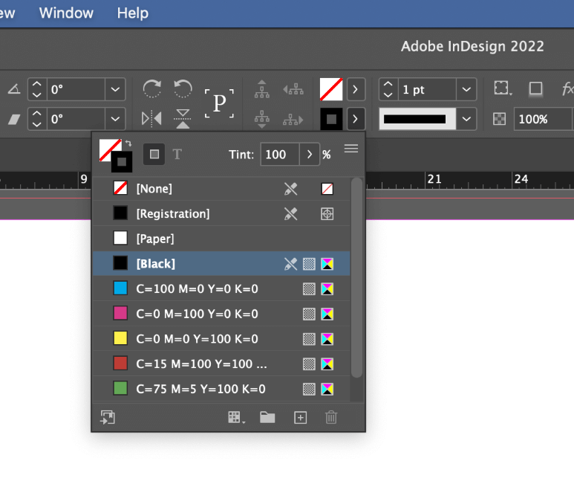Click the opacity checkerboard icon
Image resolution: width=574 pixels, height=478 pixels.
tap(499, 119)
